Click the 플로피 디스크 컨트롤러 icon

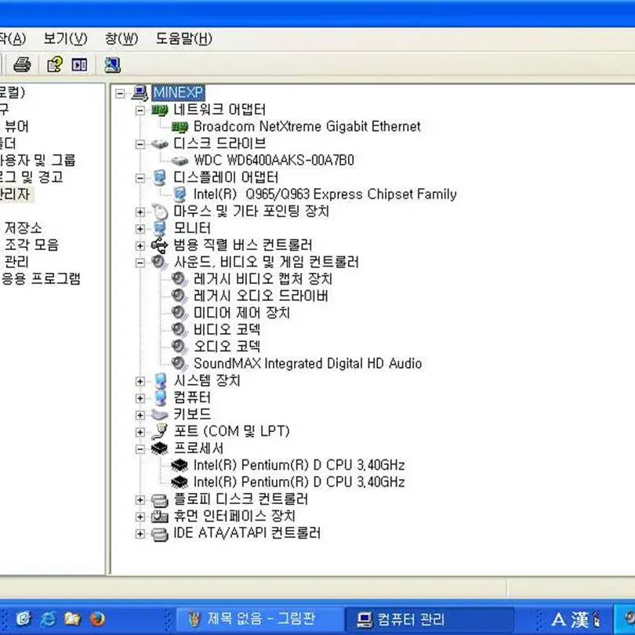coord(159,499)
